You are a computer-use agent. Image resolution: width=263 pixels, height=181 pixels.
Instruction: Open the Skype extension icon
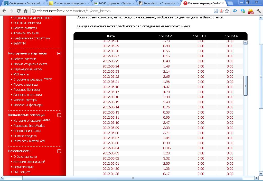[x=242, y=11]
